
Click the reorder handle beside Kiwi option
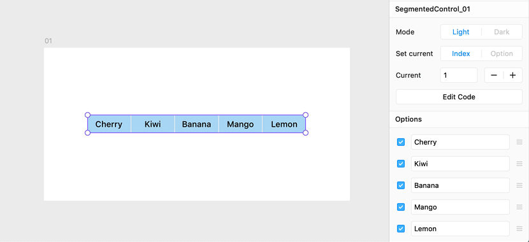(519, 164)
